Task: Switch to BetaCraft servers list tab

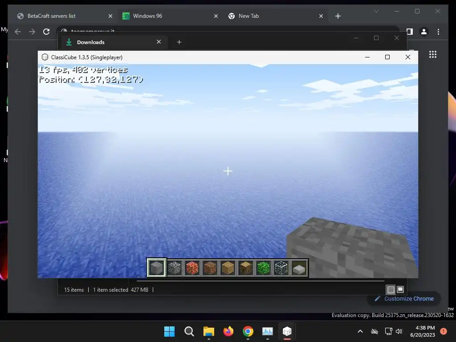Action: click(x=65, y=16)
